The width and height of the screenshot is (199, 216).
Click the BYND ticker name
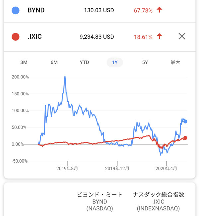click(36, 10)
